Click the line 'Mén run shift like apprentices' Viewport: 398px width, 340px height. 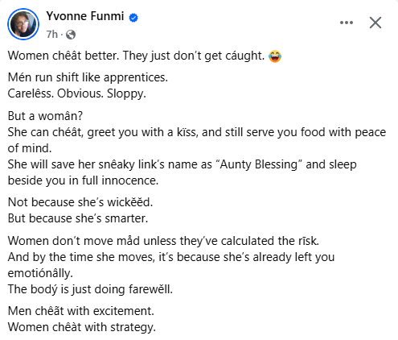coord(88,77)
